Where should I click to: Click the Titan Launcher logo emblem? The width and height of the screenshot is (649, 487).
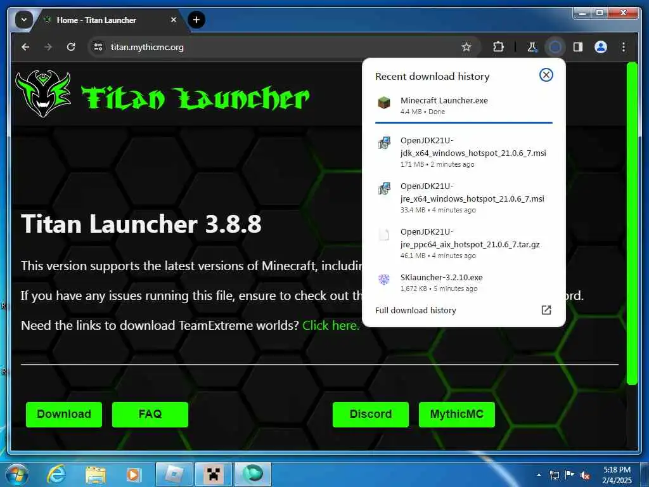pos(43,94)
